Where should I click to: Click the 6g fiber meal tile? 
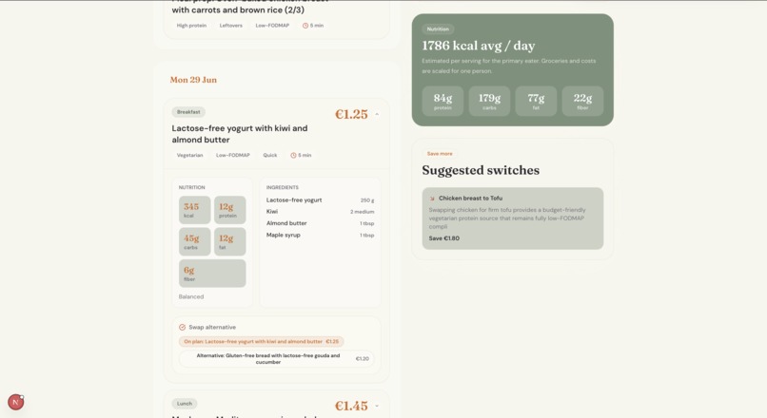[x=212, y=274]
